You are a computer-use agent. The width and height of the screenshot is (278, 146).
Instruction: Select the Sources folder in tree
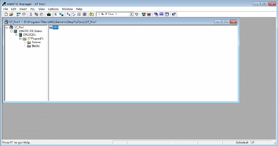[37, 42]
